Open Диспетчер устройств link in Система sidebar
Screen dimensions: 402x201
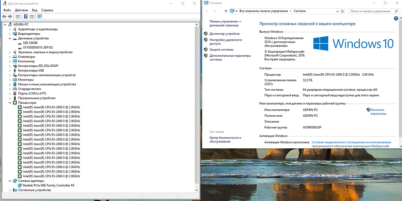coord(225,34)
